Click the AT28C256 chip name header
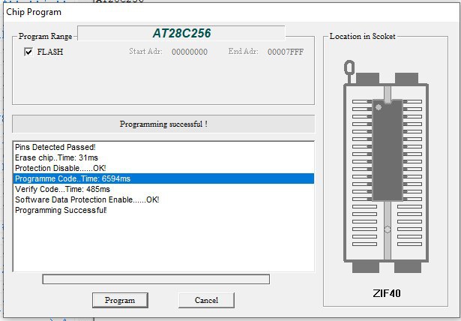 pos(181,33)
